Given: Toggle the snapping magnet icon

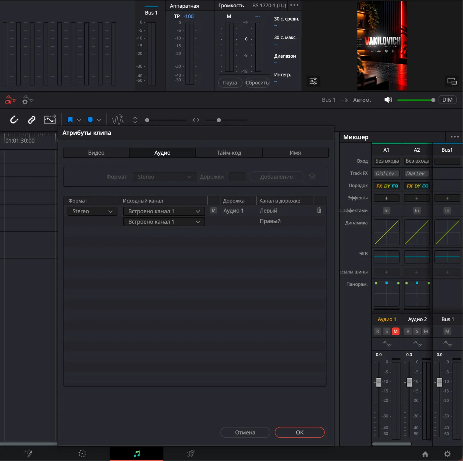Looking at the screenshot, I should coord(14,120).
